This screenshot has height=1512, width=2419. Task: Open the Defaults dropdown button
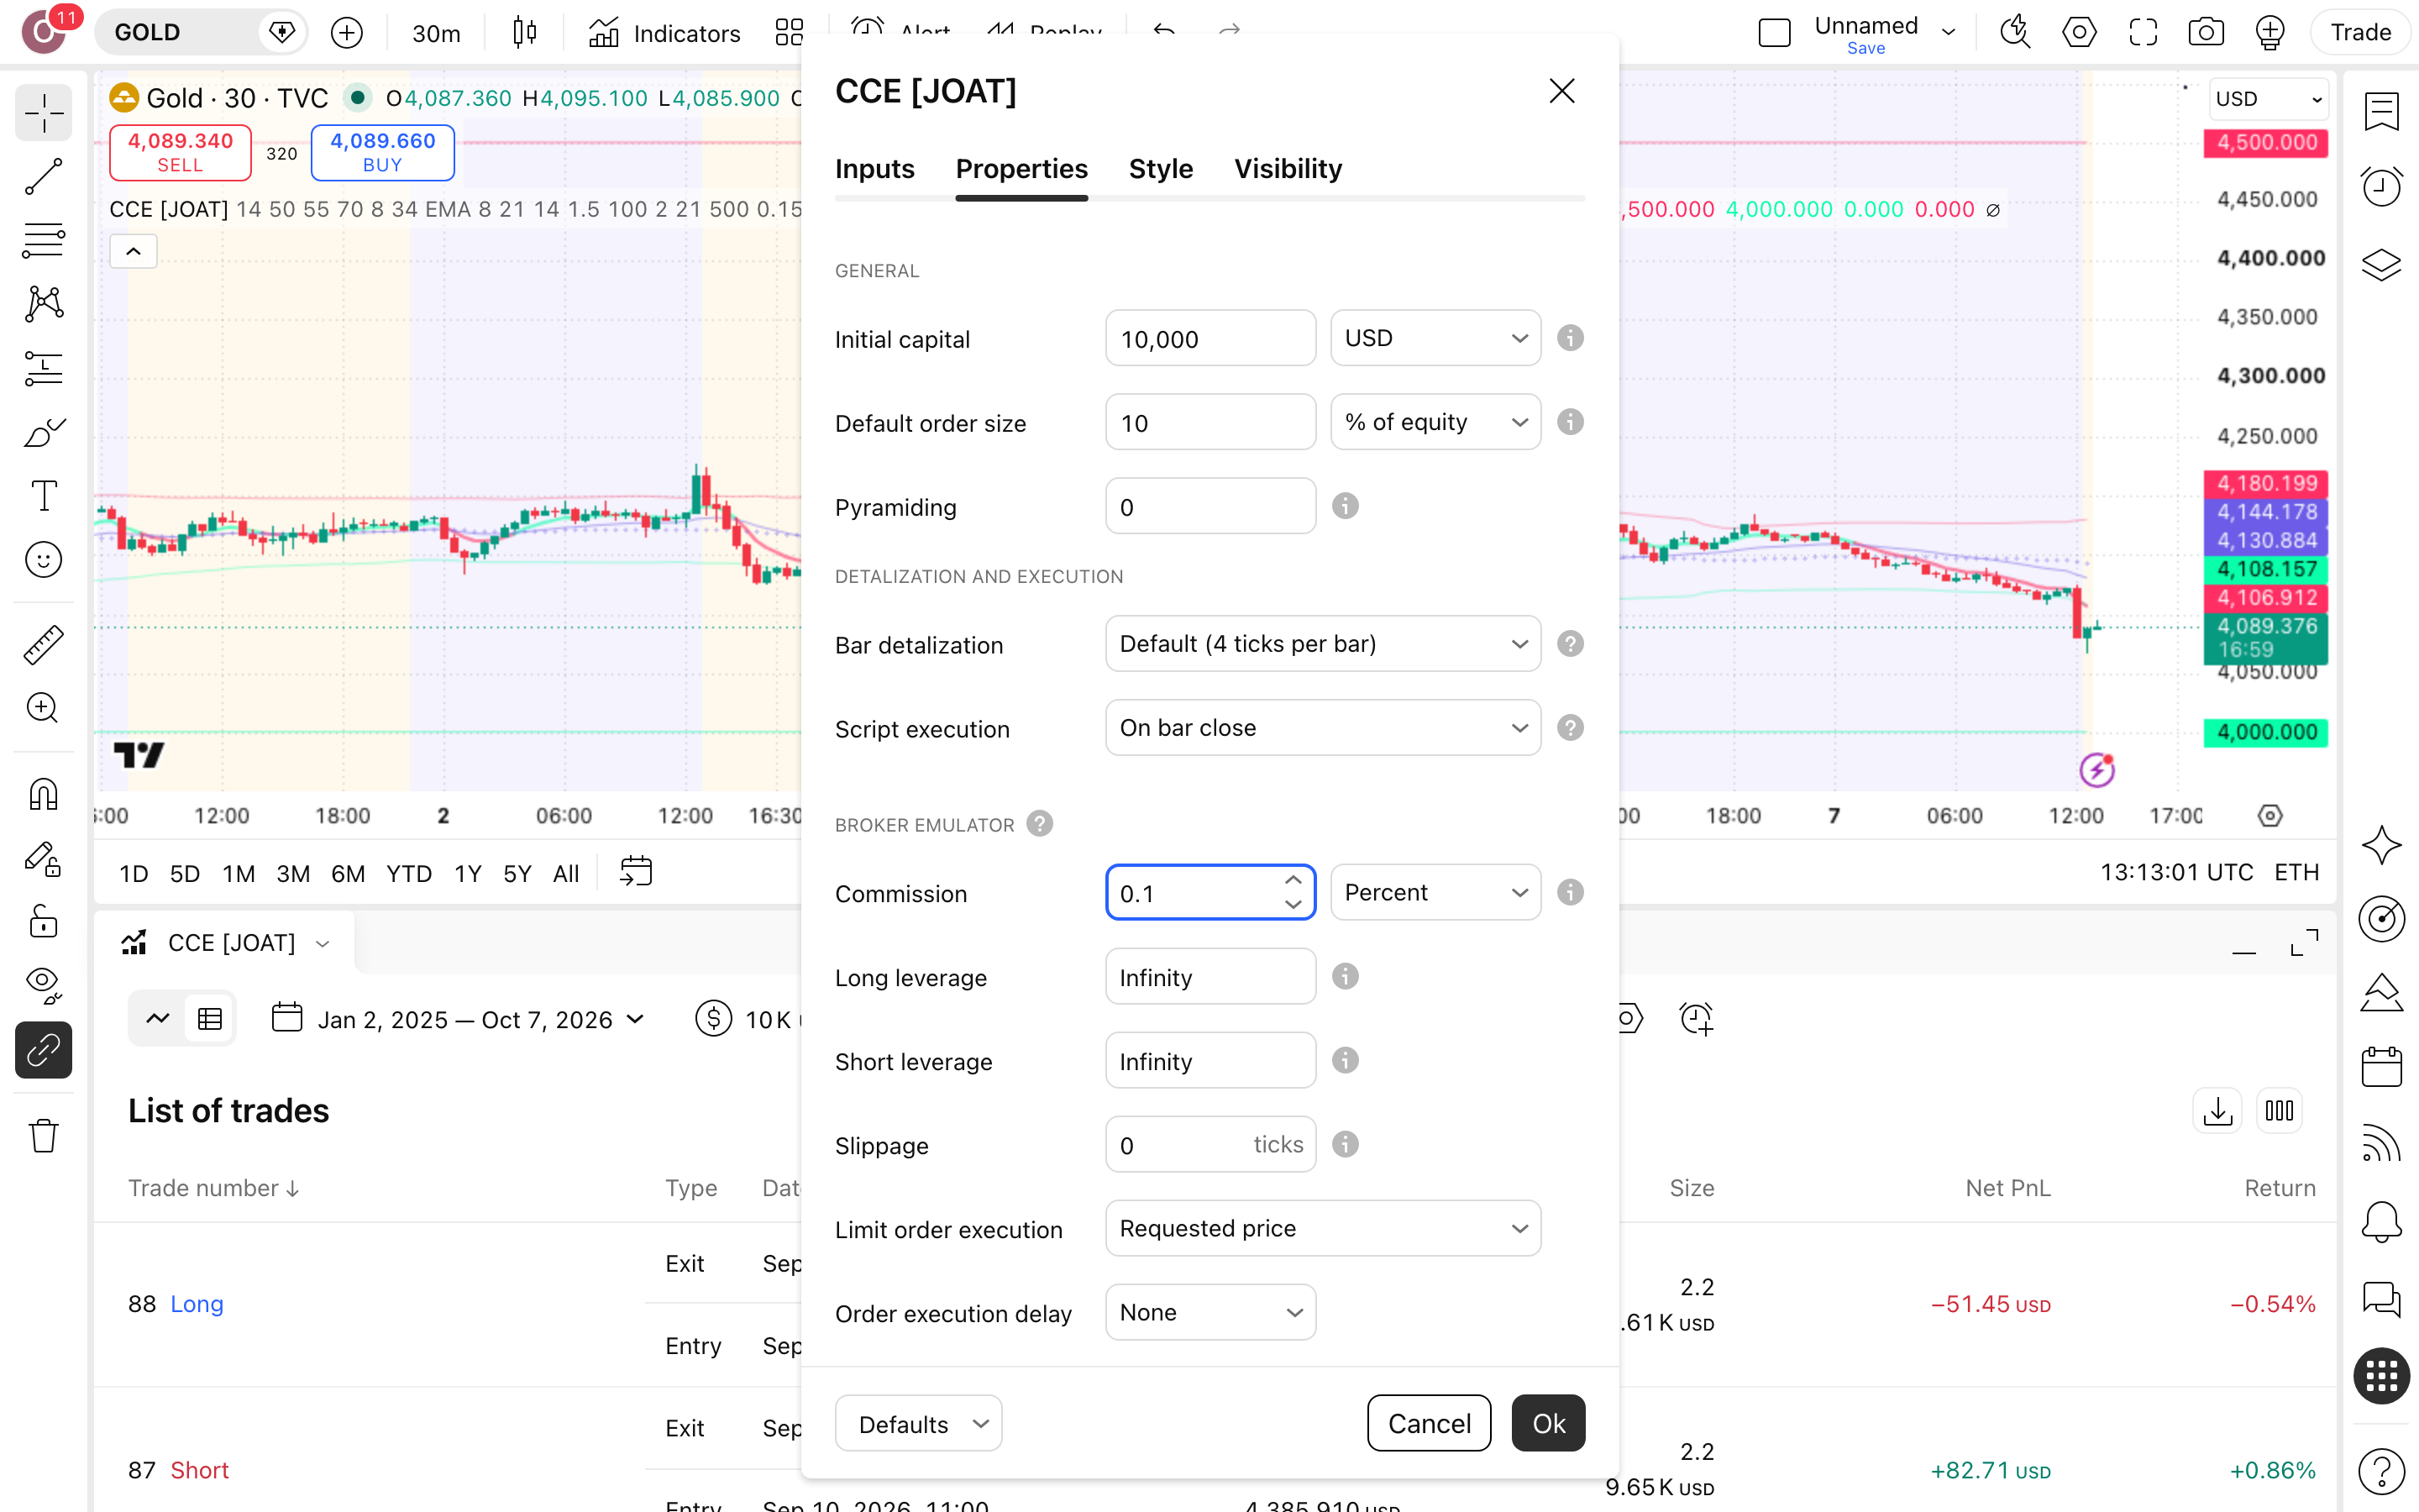tap(919, 1423)
